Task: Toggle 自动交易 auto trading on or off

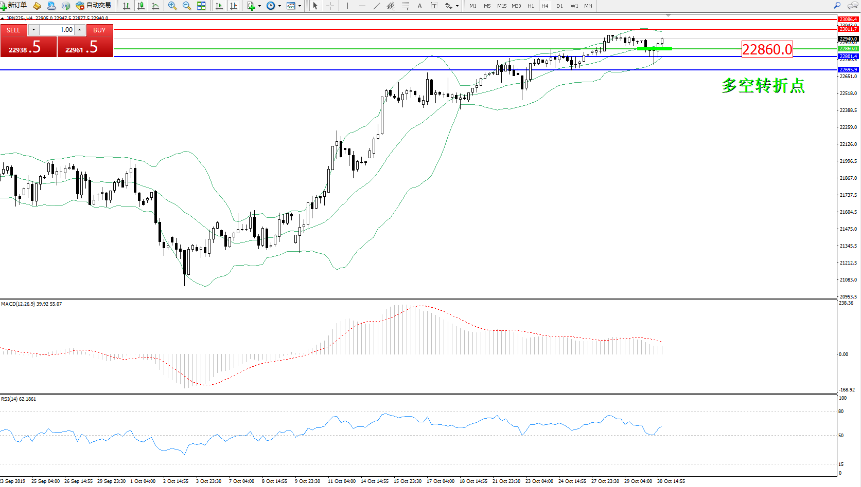Action: coord(93,6)
